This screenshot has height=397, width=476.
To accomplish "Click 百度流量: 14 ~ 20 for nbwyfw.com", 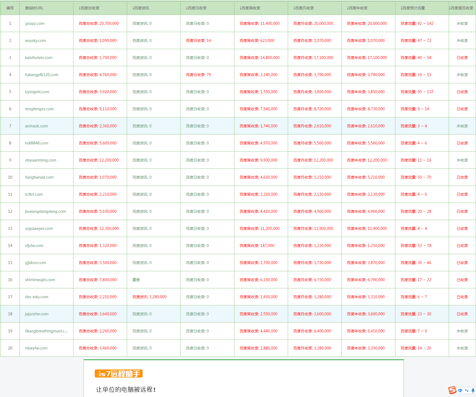I will pos(416,348).
